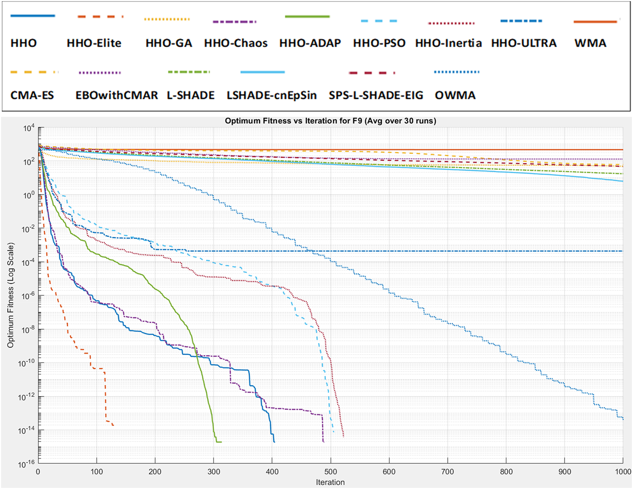
Task: Click the orange dashed line sample above HHO-Elite
Action: (x=100, y=16)
